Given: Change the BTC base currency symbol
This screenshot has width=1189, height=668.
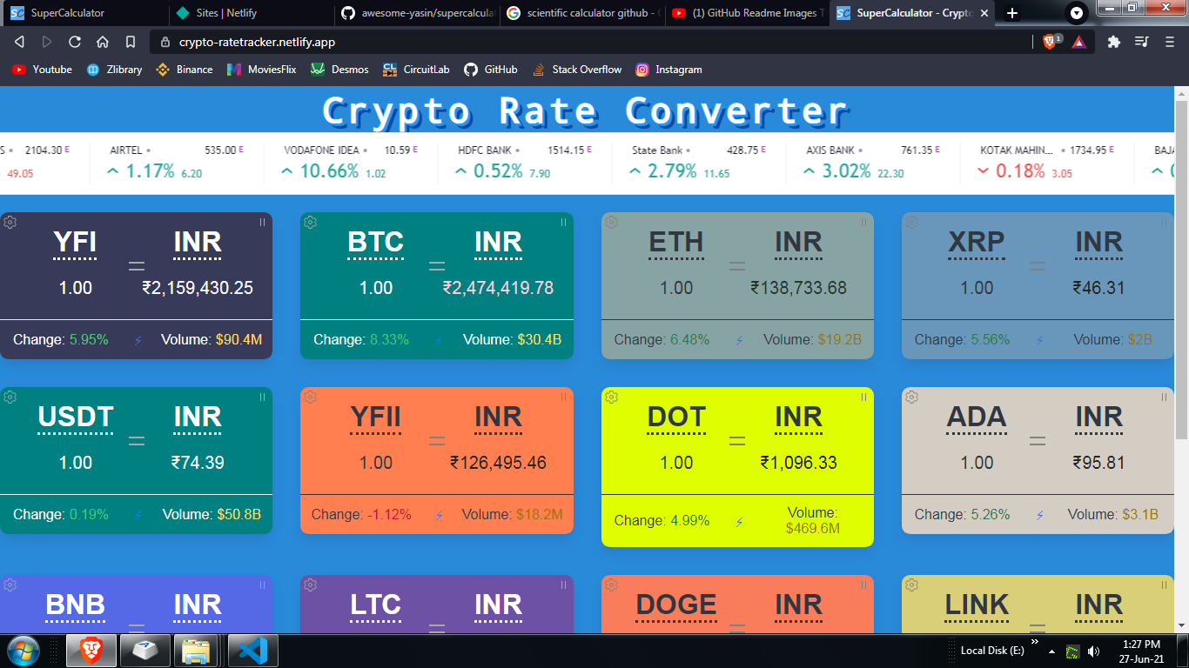Looking at the screenshot, I should point(376,243).
